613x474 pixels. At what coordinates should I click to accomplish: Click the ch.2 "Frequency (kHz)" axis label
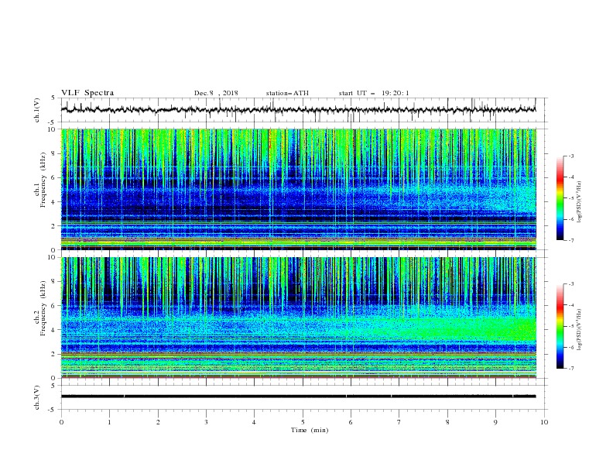click(43, 308)
